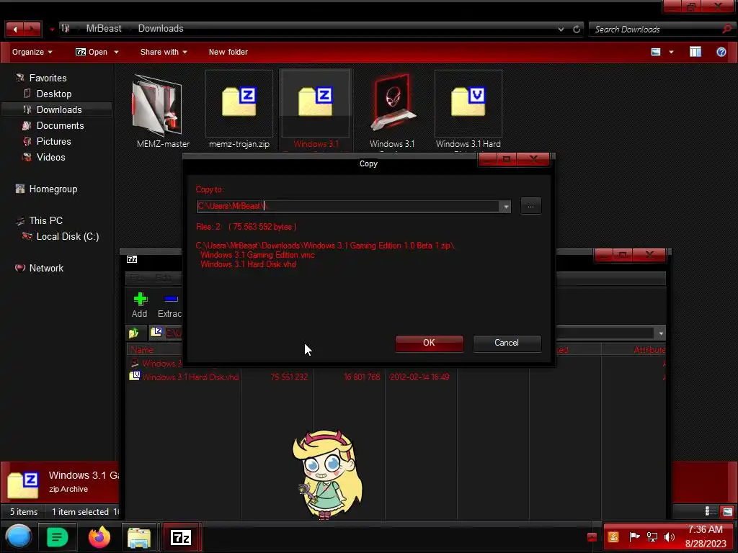738x553 pixels.
Task: Launch Firefox from the taskbar
Action: pyautogui.click(x=99, y=537)
